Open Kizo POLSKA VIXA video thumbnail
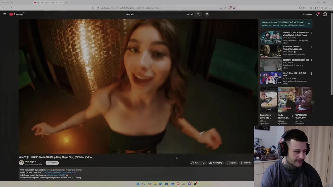333x187 pixels. click(x=271, y=78)
